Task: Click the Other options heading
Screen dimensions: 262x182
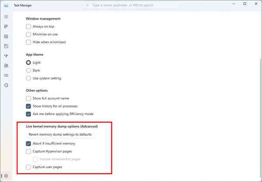Action: (x=37, y=90)
